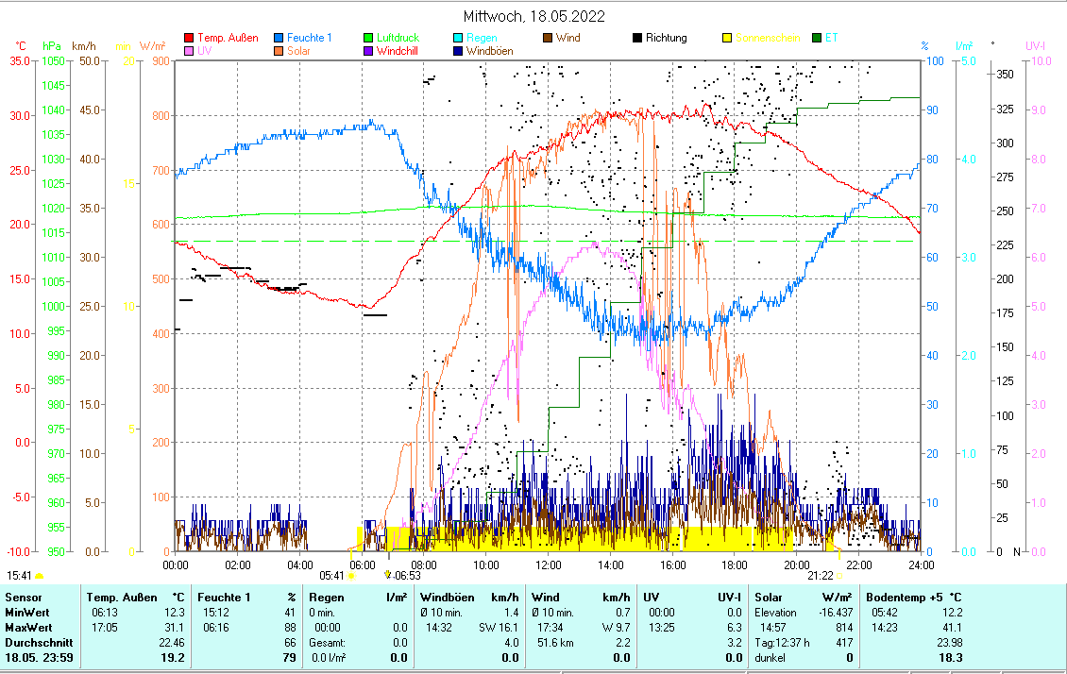Click the 06:53 time marker below chart

(407, 575)
